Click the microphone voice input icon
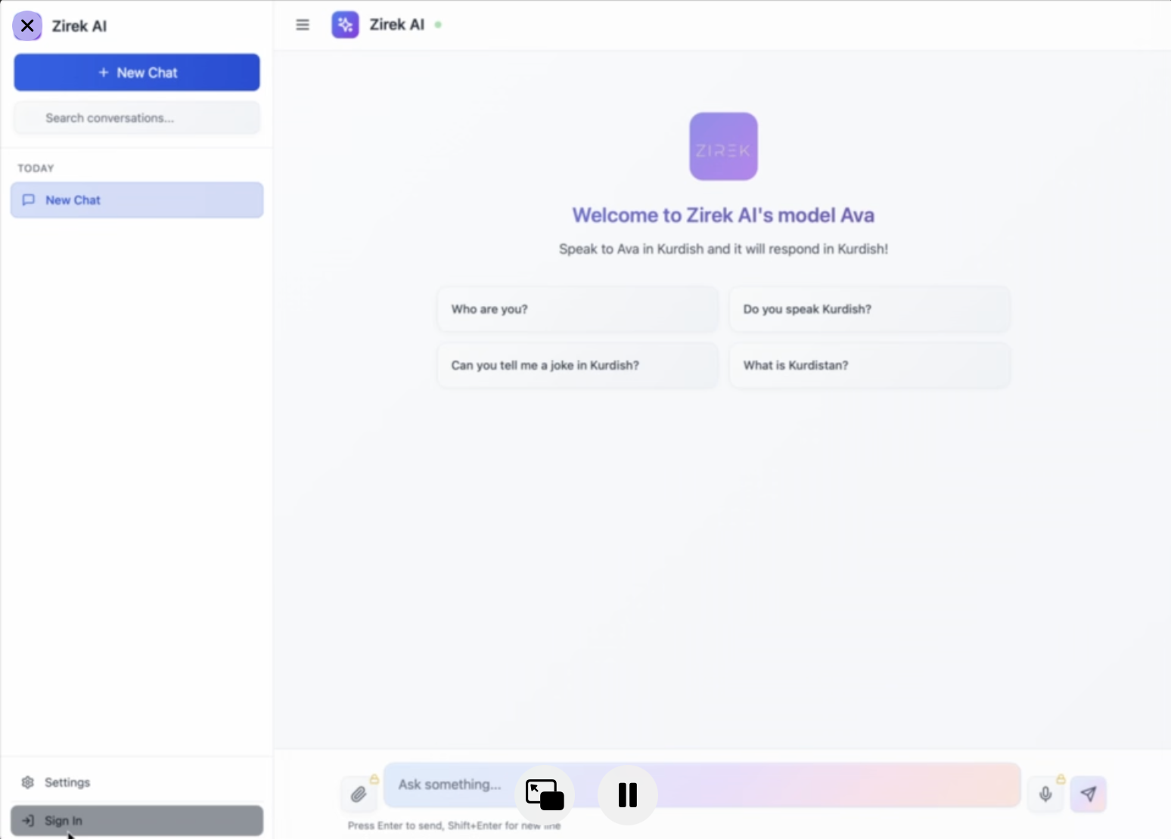Image resolution: width=1171 pixels, height=839 pixels. 1045,794
